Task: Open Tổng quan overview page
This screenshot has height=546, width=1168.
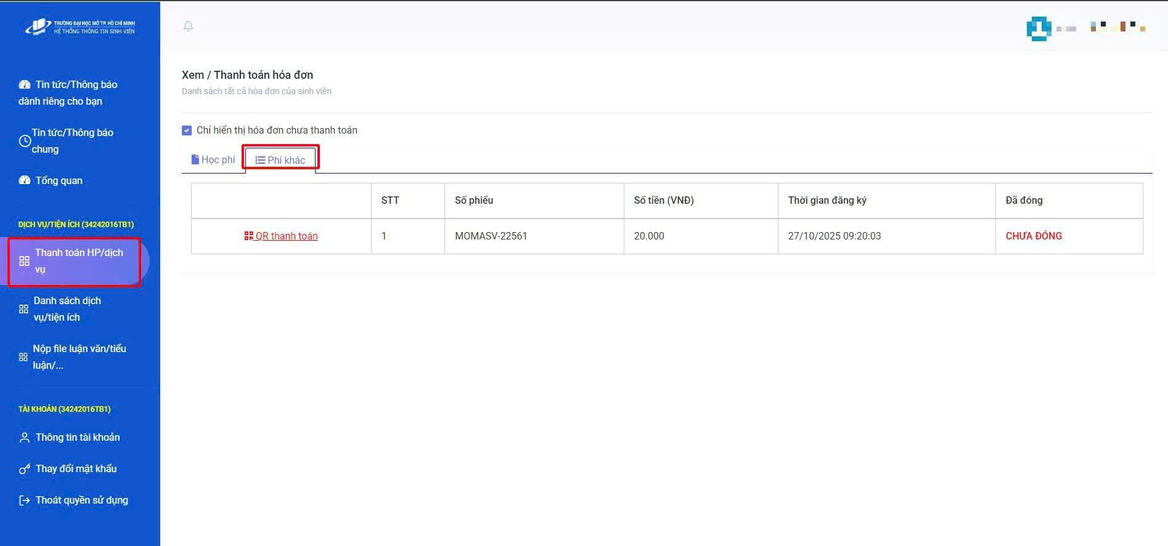Action: tap(59, 180)
